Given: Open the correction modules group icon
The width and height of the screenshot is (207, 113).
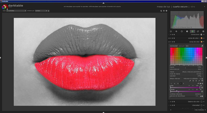Looking at the screenshot, I should [198, 31].
